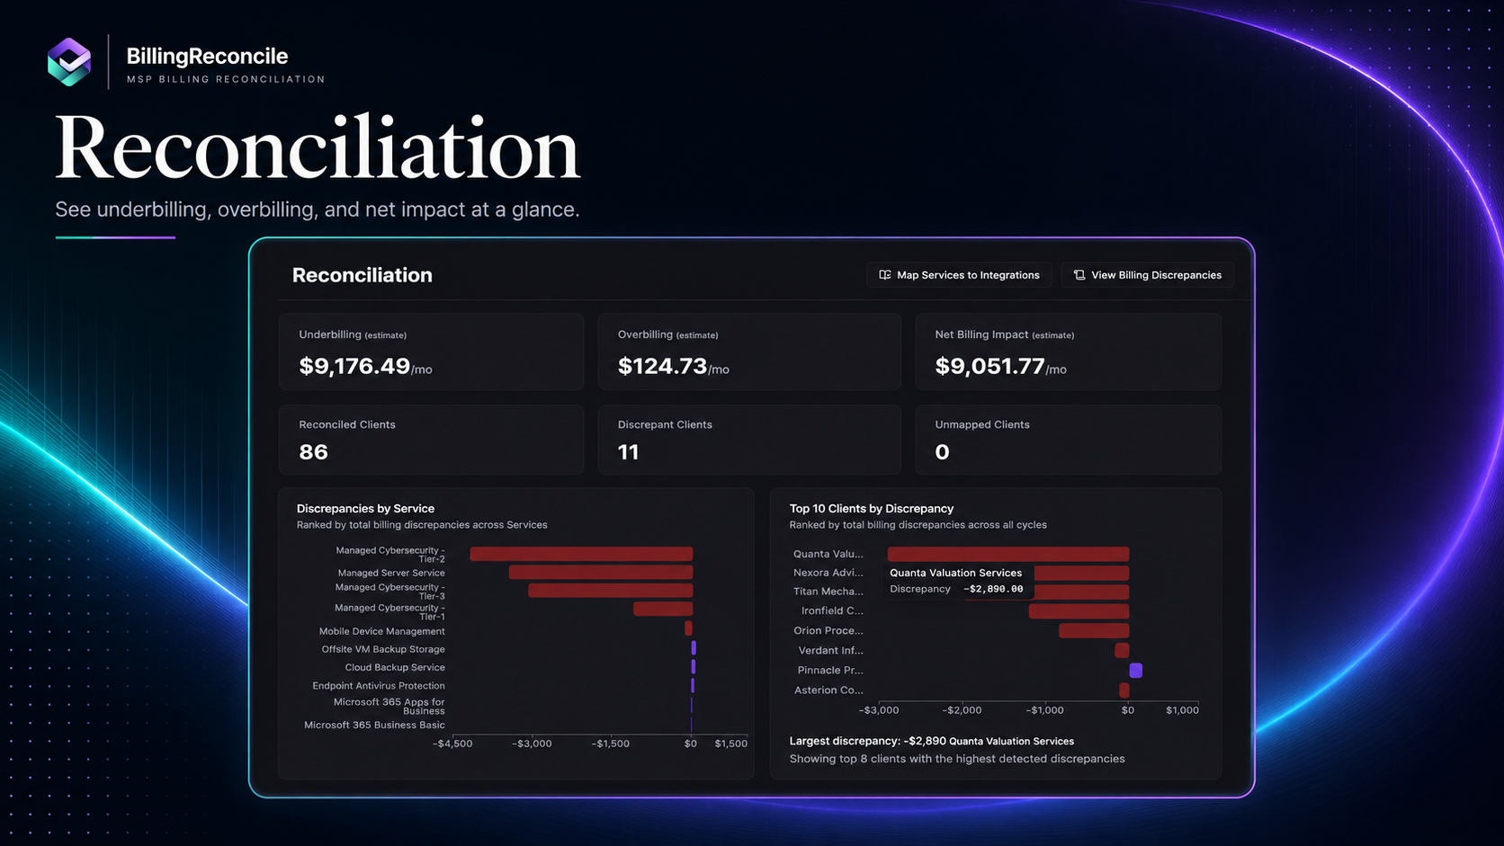Screen dimensions: 1504x846
Task: Select the Overbilling $124.73 card
Action: coord(749,352)
